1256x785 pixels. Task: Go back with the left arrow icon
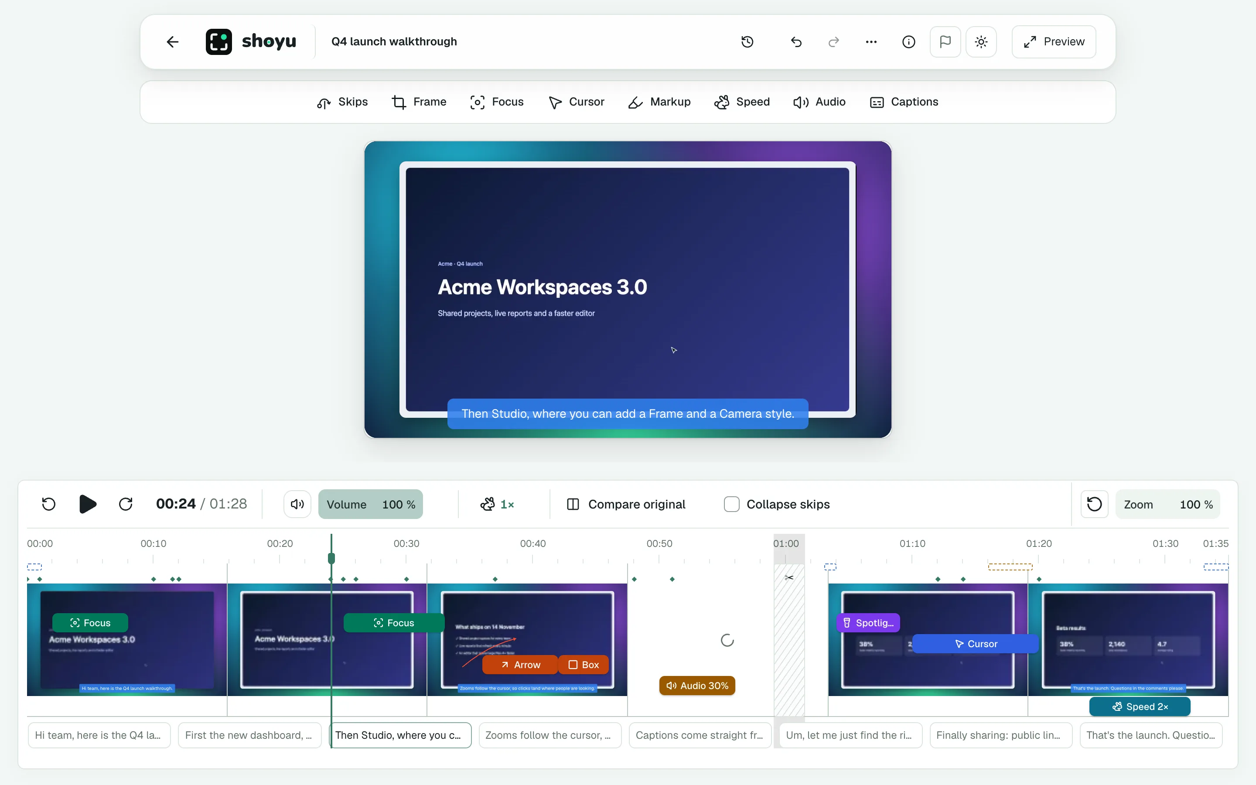(172, 41)
